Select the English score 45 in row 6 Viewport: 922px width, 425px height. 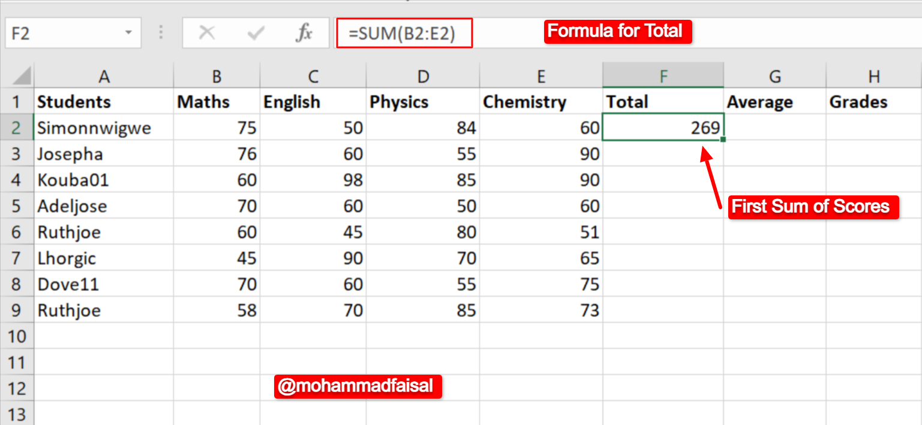tap(313, 232)
